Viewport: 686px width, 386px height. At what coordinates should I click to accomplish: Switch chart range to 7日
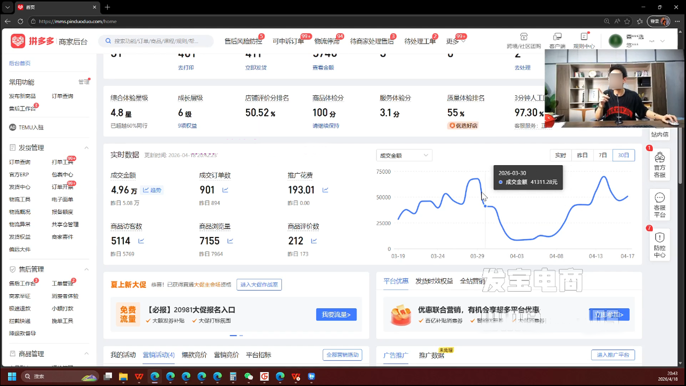(602, 155)
